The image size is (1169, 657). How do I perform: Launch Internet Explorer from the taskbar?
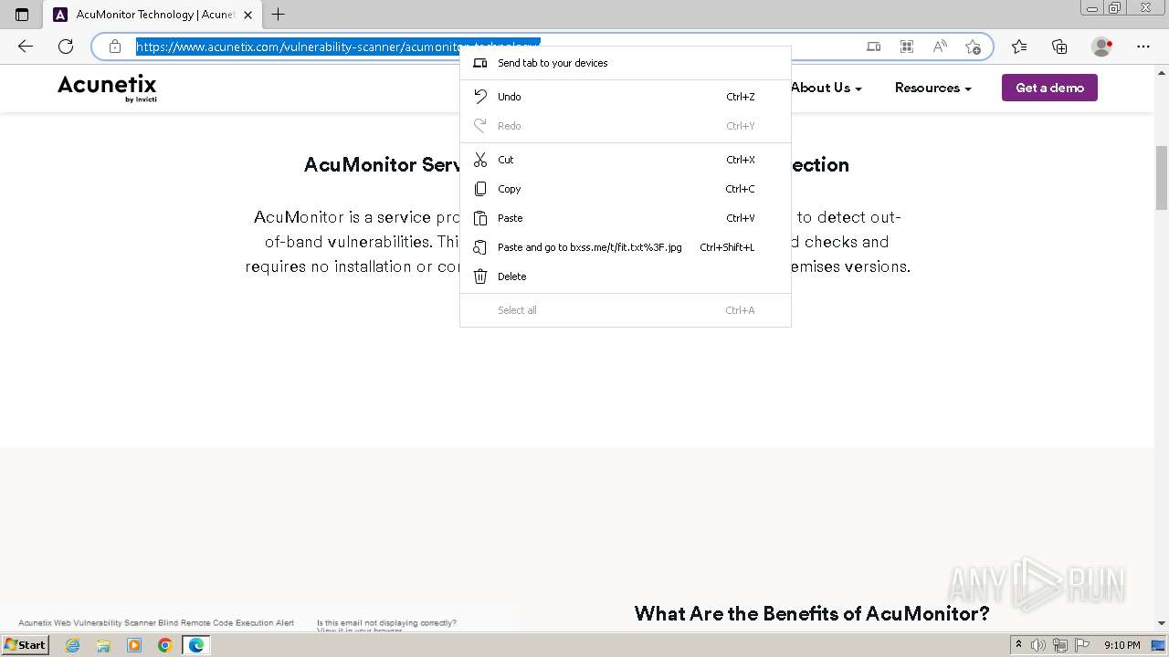click(x=72, y=645)
